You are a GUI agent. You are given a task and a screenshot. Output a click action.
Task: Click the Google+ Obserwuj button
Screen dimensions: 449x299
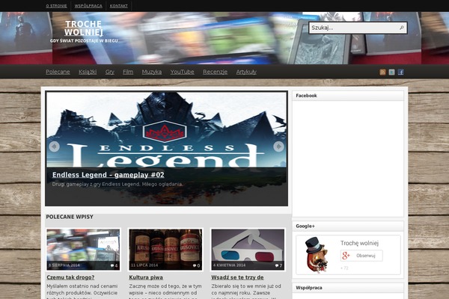pos(361,256)
